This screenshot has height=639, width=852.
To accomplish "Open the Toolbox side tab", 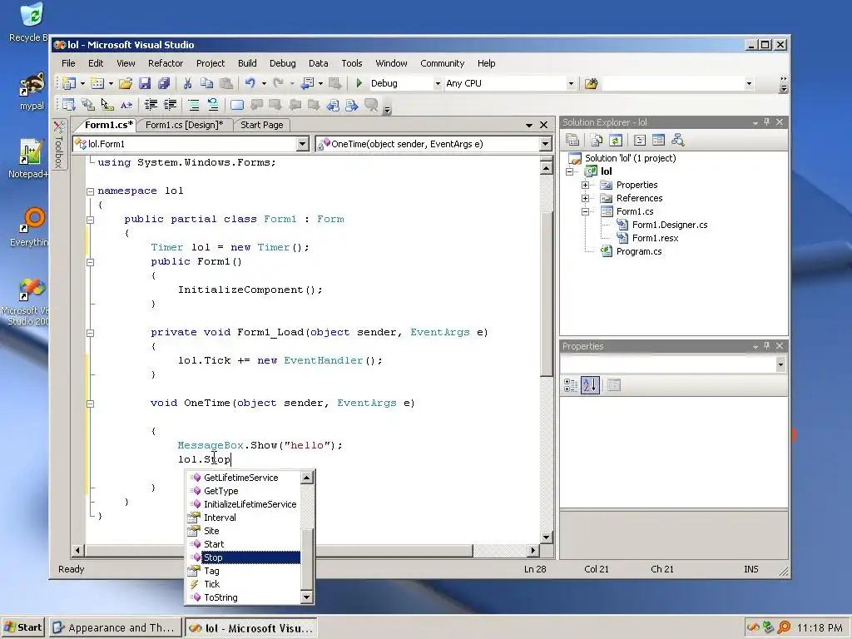I will pos(59,144).
